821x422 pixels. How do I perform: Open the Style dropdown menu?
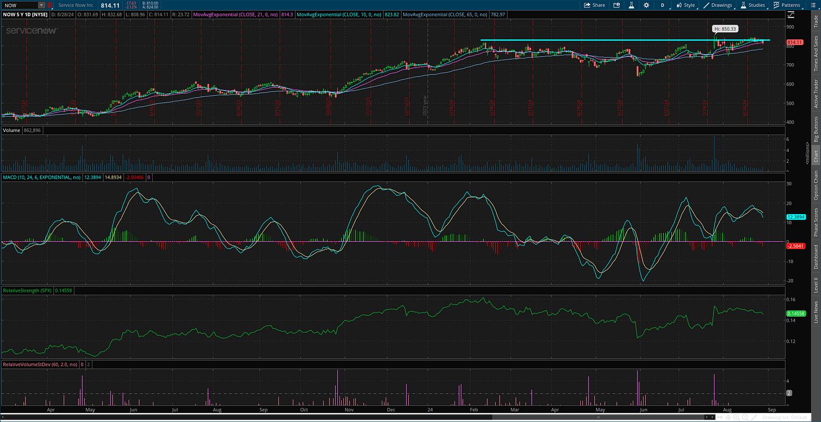pyautogui.click(x=686, y=5)
